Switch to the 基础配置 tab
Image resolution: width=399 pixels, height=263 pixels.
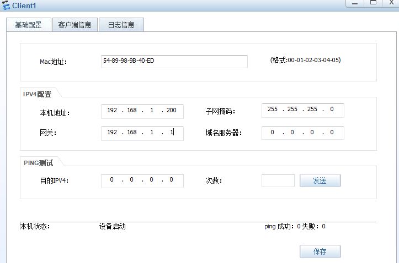click(x=28, y=25)
